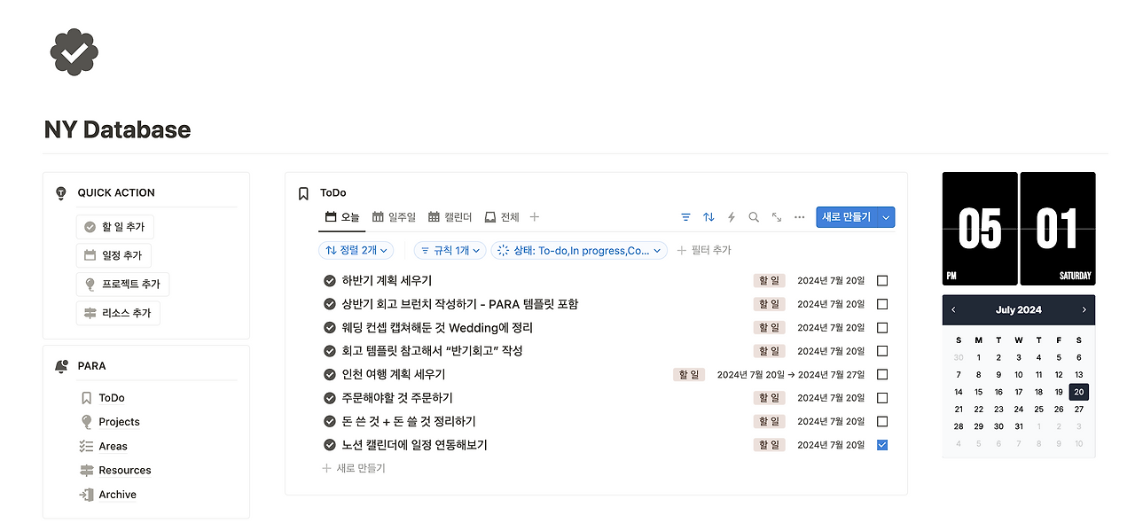The image size is (1135, 523).
Task: Click the sort arrows icon beside the filter
Action: click(708, 216)
